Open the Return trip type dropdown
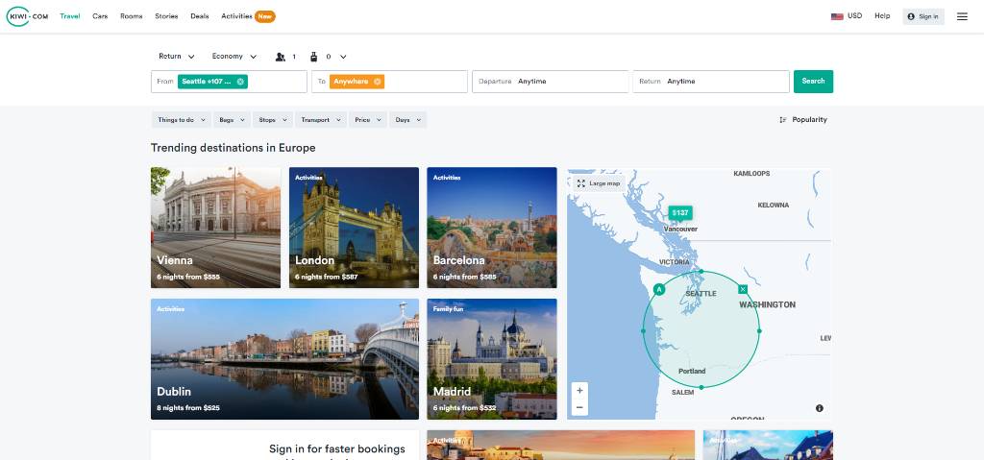Image resolution: width=984 pixels, height=460 pixels. [x=177, y=57]
